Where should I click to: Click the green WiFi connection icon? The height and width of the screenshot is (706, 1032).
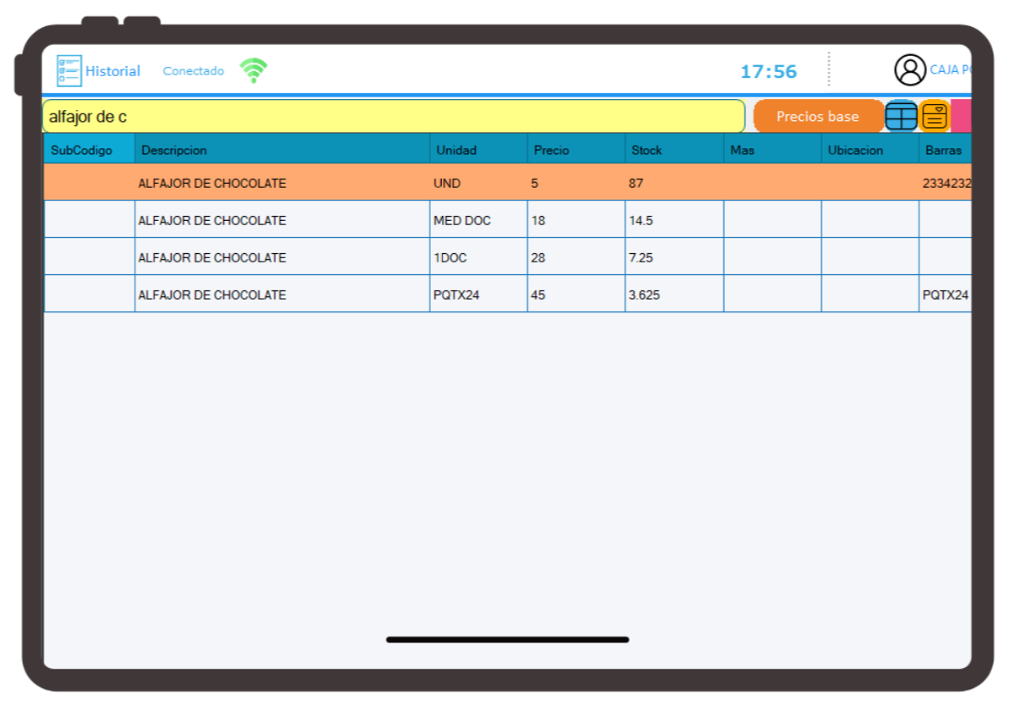pos(253,70)
